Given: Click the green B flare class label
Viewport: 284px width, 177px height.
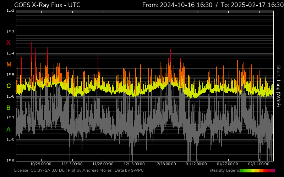Looking at the screenshot, I should (x=9, y=108).
